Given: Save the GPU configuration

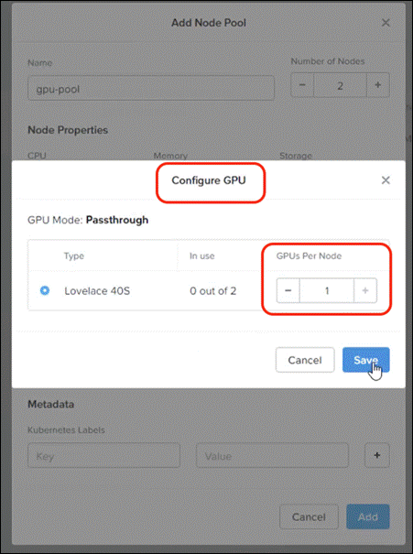Looking at the screenshot, I should 366,360.
